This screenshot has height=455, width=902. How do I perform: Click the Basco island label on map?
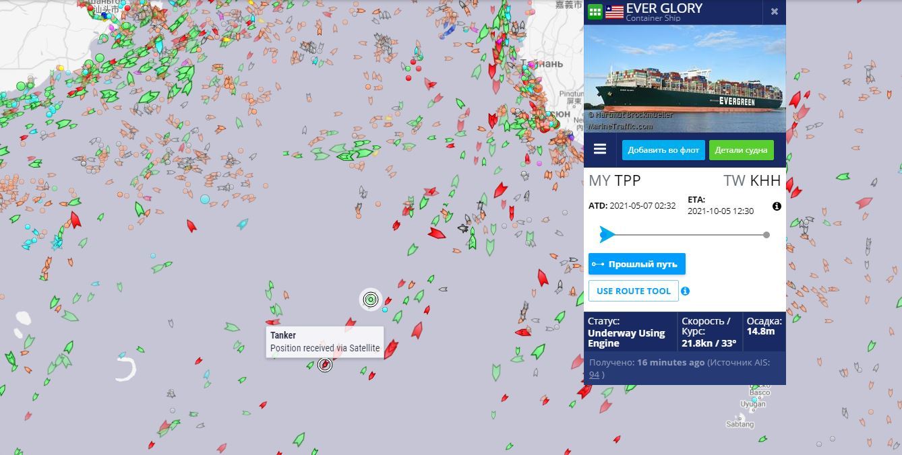click(x=760, y=392)
